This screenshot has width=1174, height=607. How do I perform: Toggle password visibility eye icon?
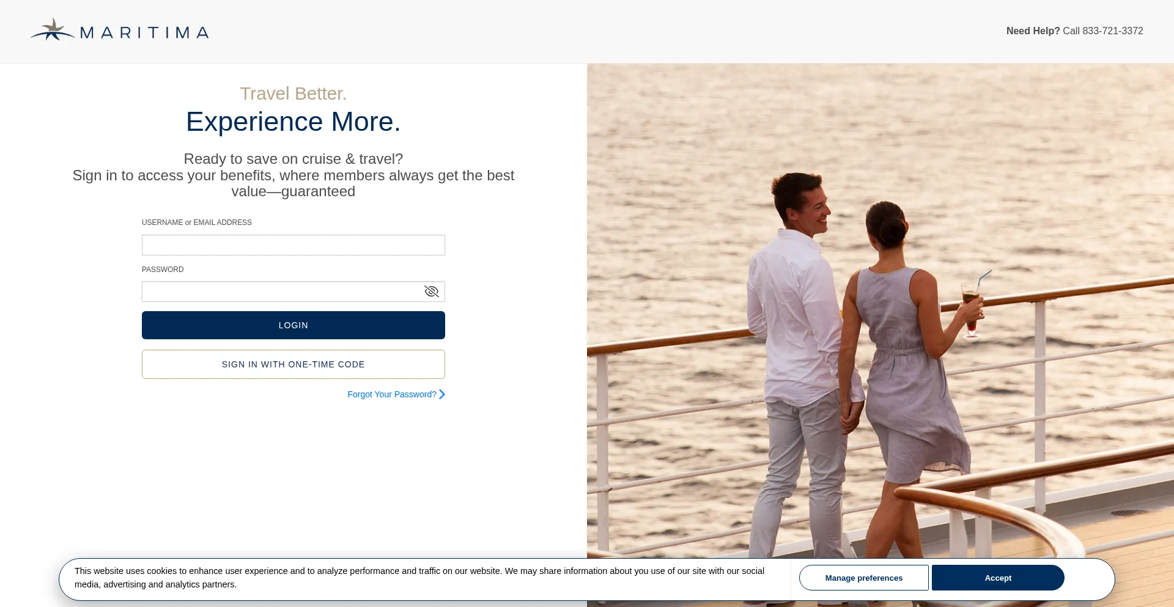pyautogui.click(x=432, y=292)
